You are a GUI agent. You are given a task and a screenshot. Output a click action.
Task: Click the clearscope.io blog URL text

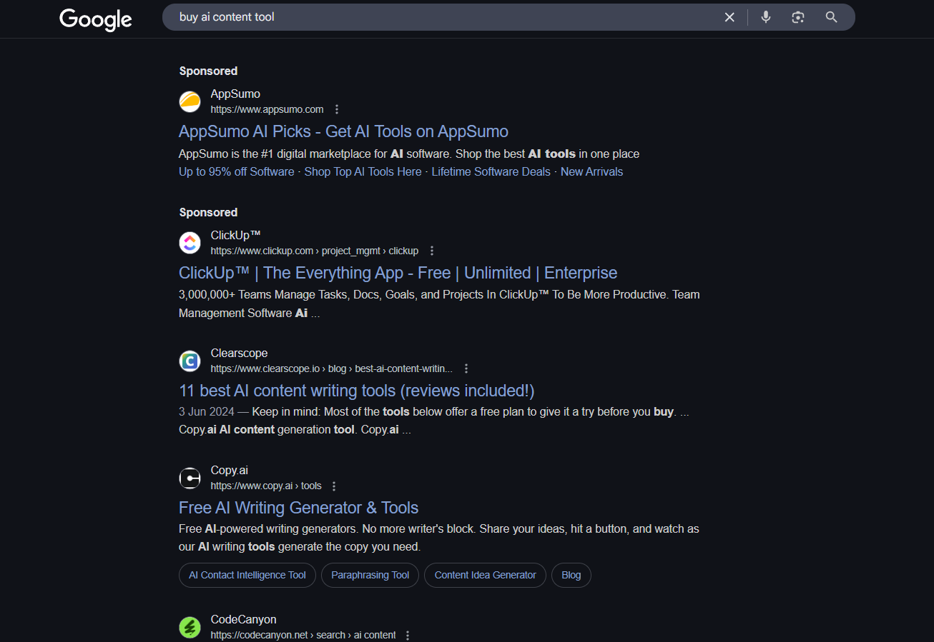(331, 368)
